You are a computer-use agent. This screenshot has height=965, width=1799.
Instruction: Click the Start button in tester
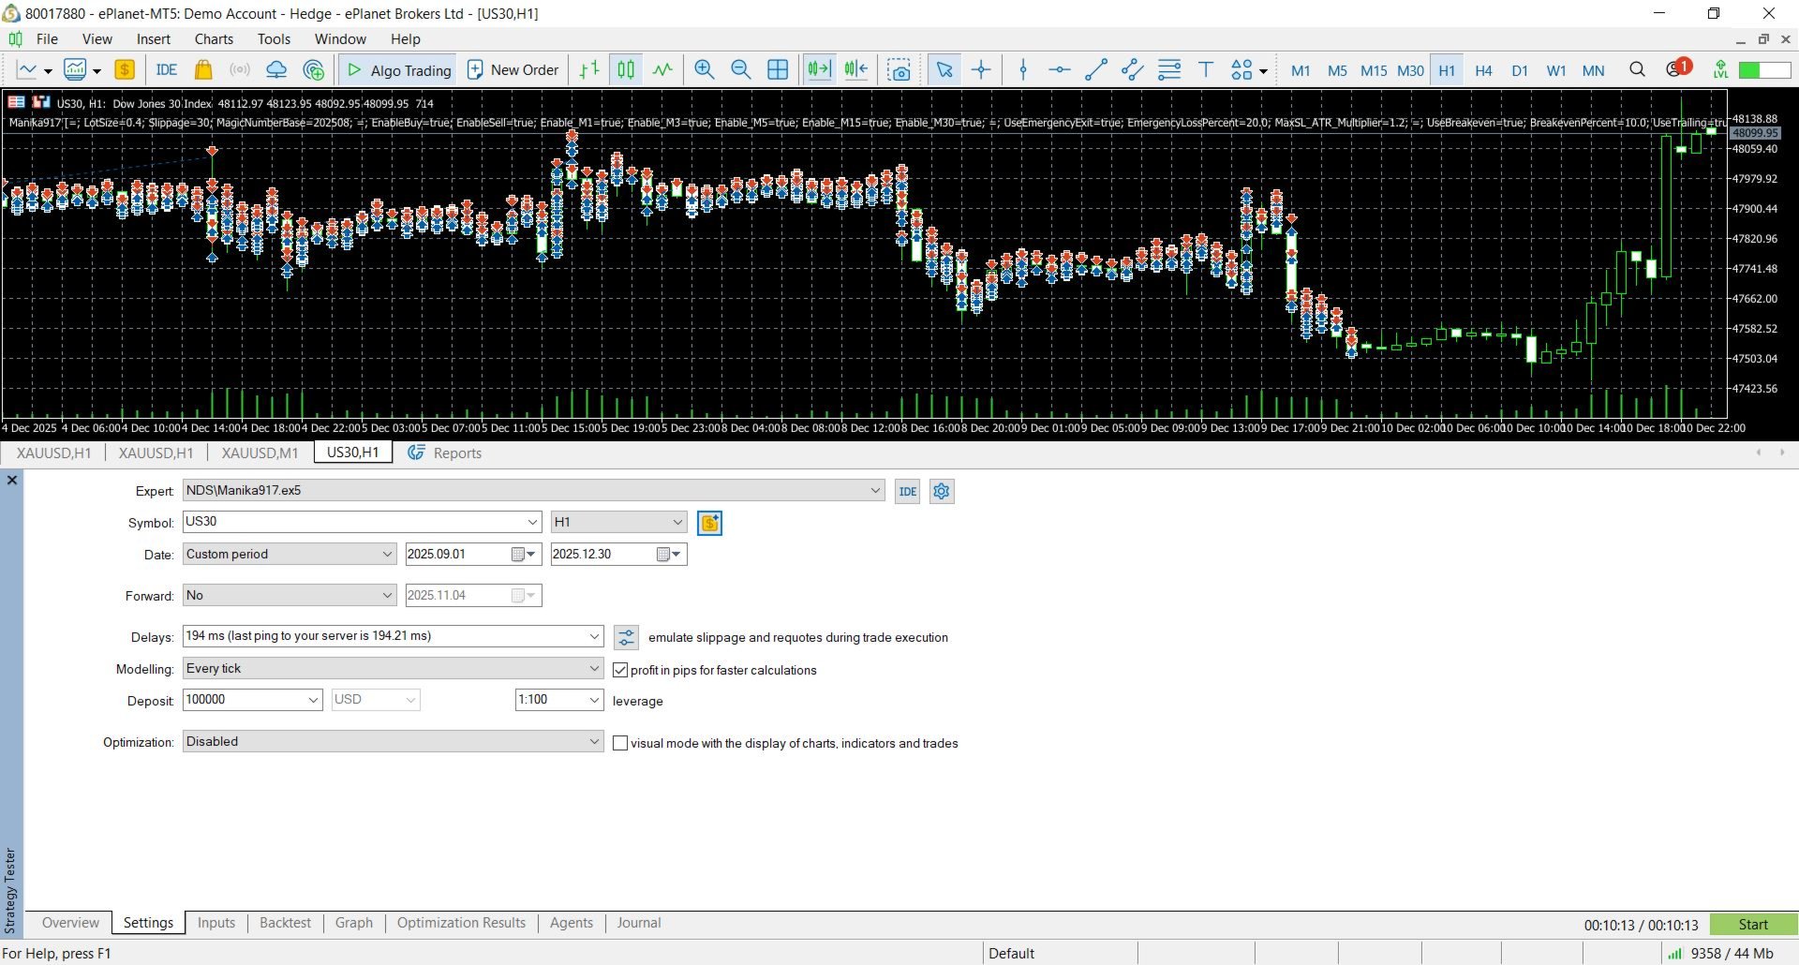pos(1753,925)
